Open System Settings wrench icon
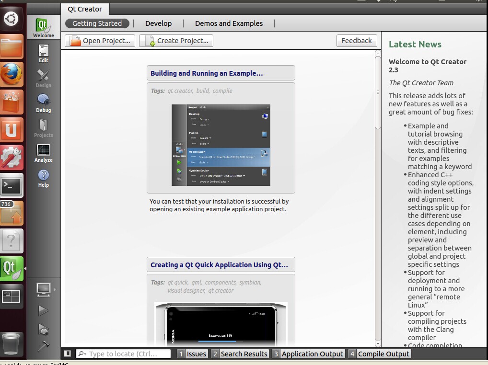 pyautogui.click(x=12, y=157)
